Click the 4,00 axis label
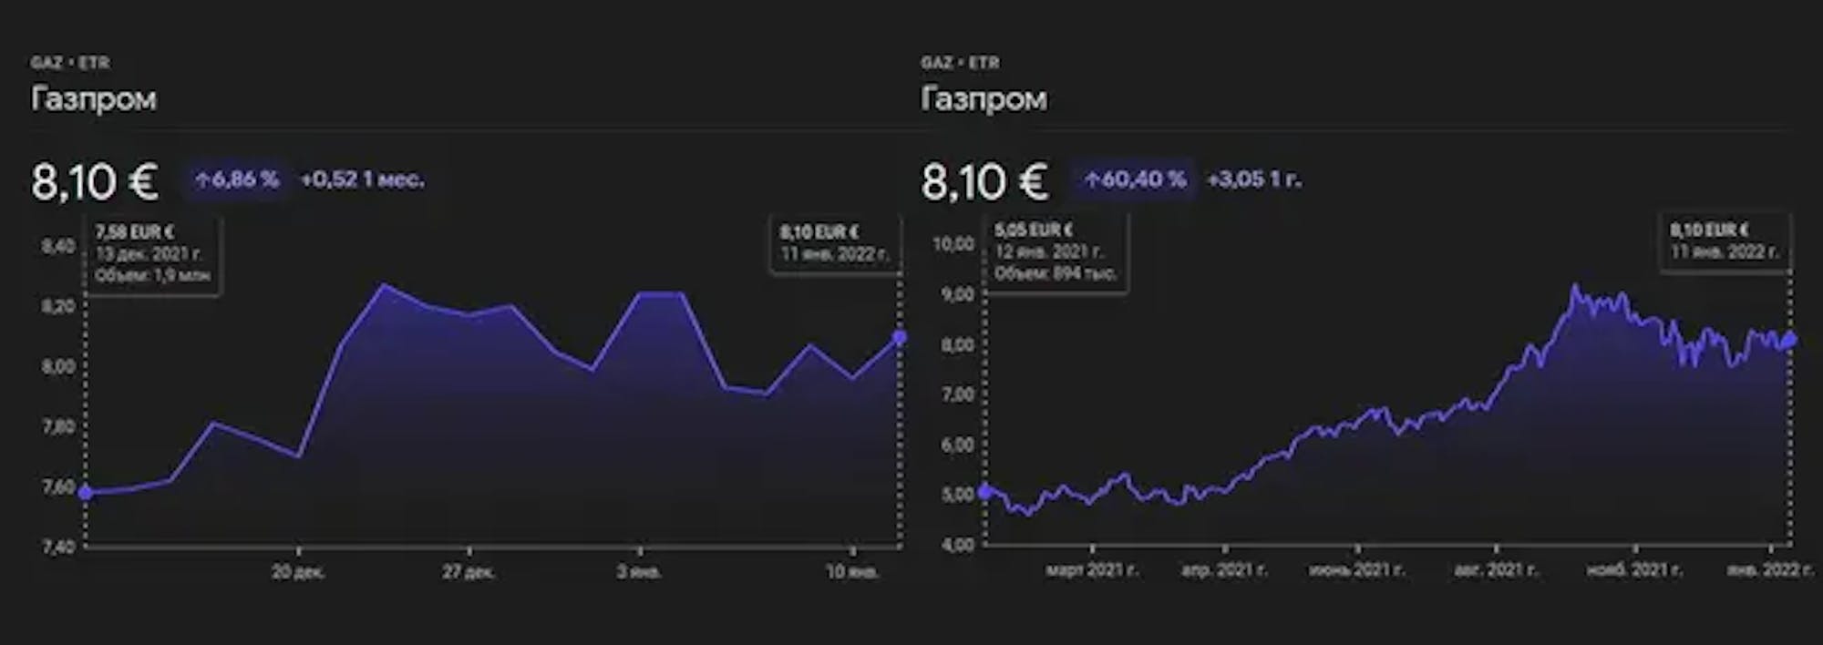 pos(958,545)
